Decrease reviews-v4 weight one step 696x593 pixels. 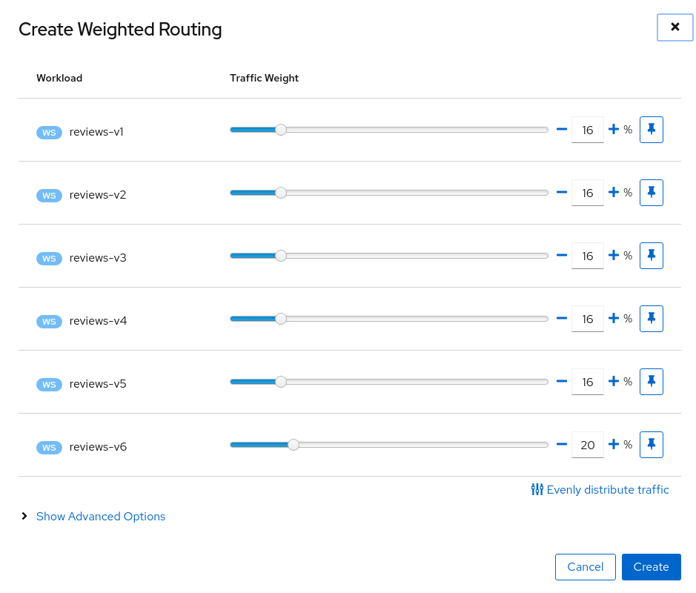(562, 318)
